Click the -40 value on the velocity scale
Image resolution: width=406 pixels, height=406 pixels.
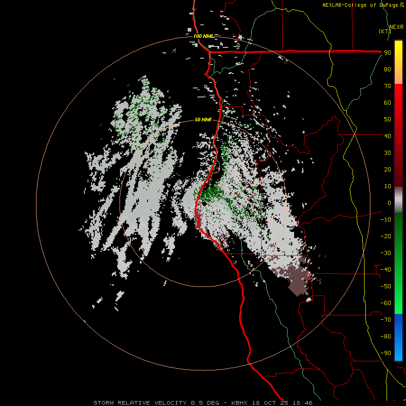[386, 270]
